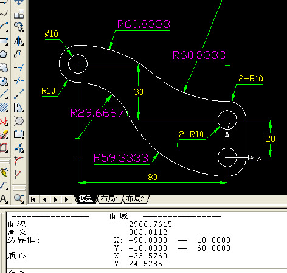Click the R59.3333 radius dimension
The height and width of the screenshot is (273, 287).
[x=121, y=158]
